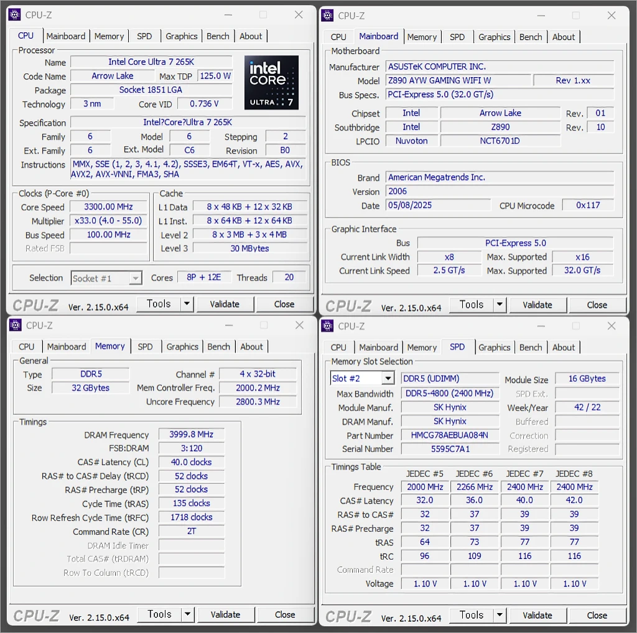Click the Part Number field HMCG78AEBUA084N

pyautogui.click(x=449, y=435)
